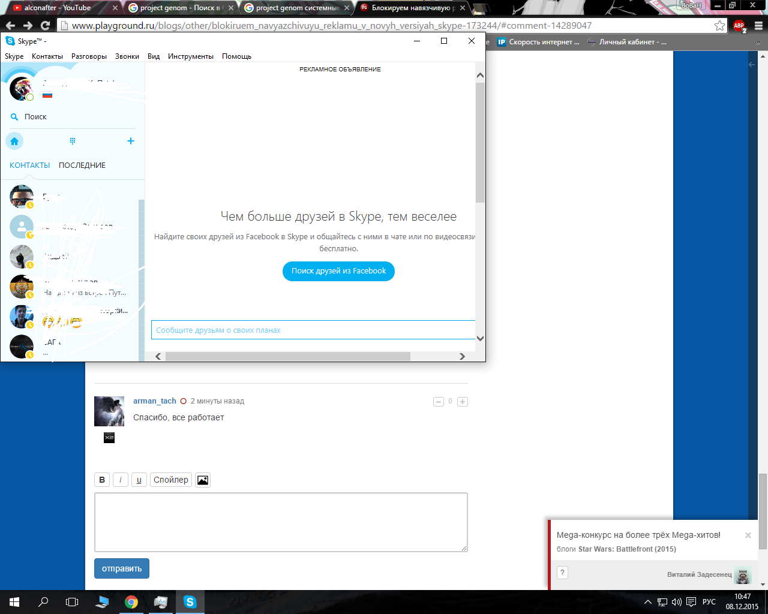Click the add contact plus icon in Skype
Screen dimensions: 768x614
tap(131, 141)
